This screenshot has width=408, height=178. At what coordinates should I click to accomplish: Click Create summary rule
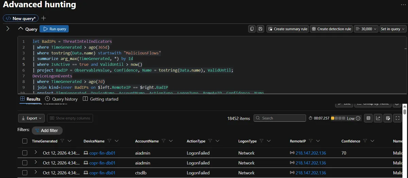(x=288, y=29)
